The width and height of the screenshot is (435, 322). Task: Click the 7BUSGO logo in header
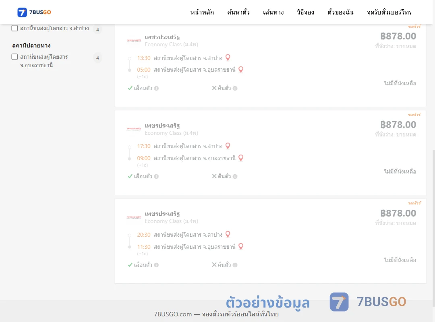(x=34, y=12)
